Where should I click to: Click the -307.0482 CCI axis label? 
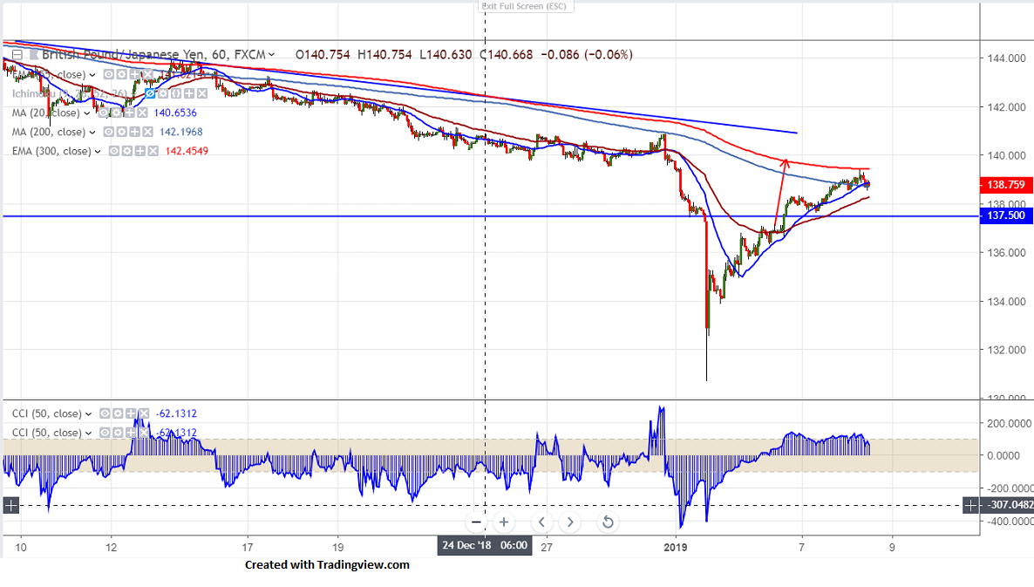click(1008, 505)
